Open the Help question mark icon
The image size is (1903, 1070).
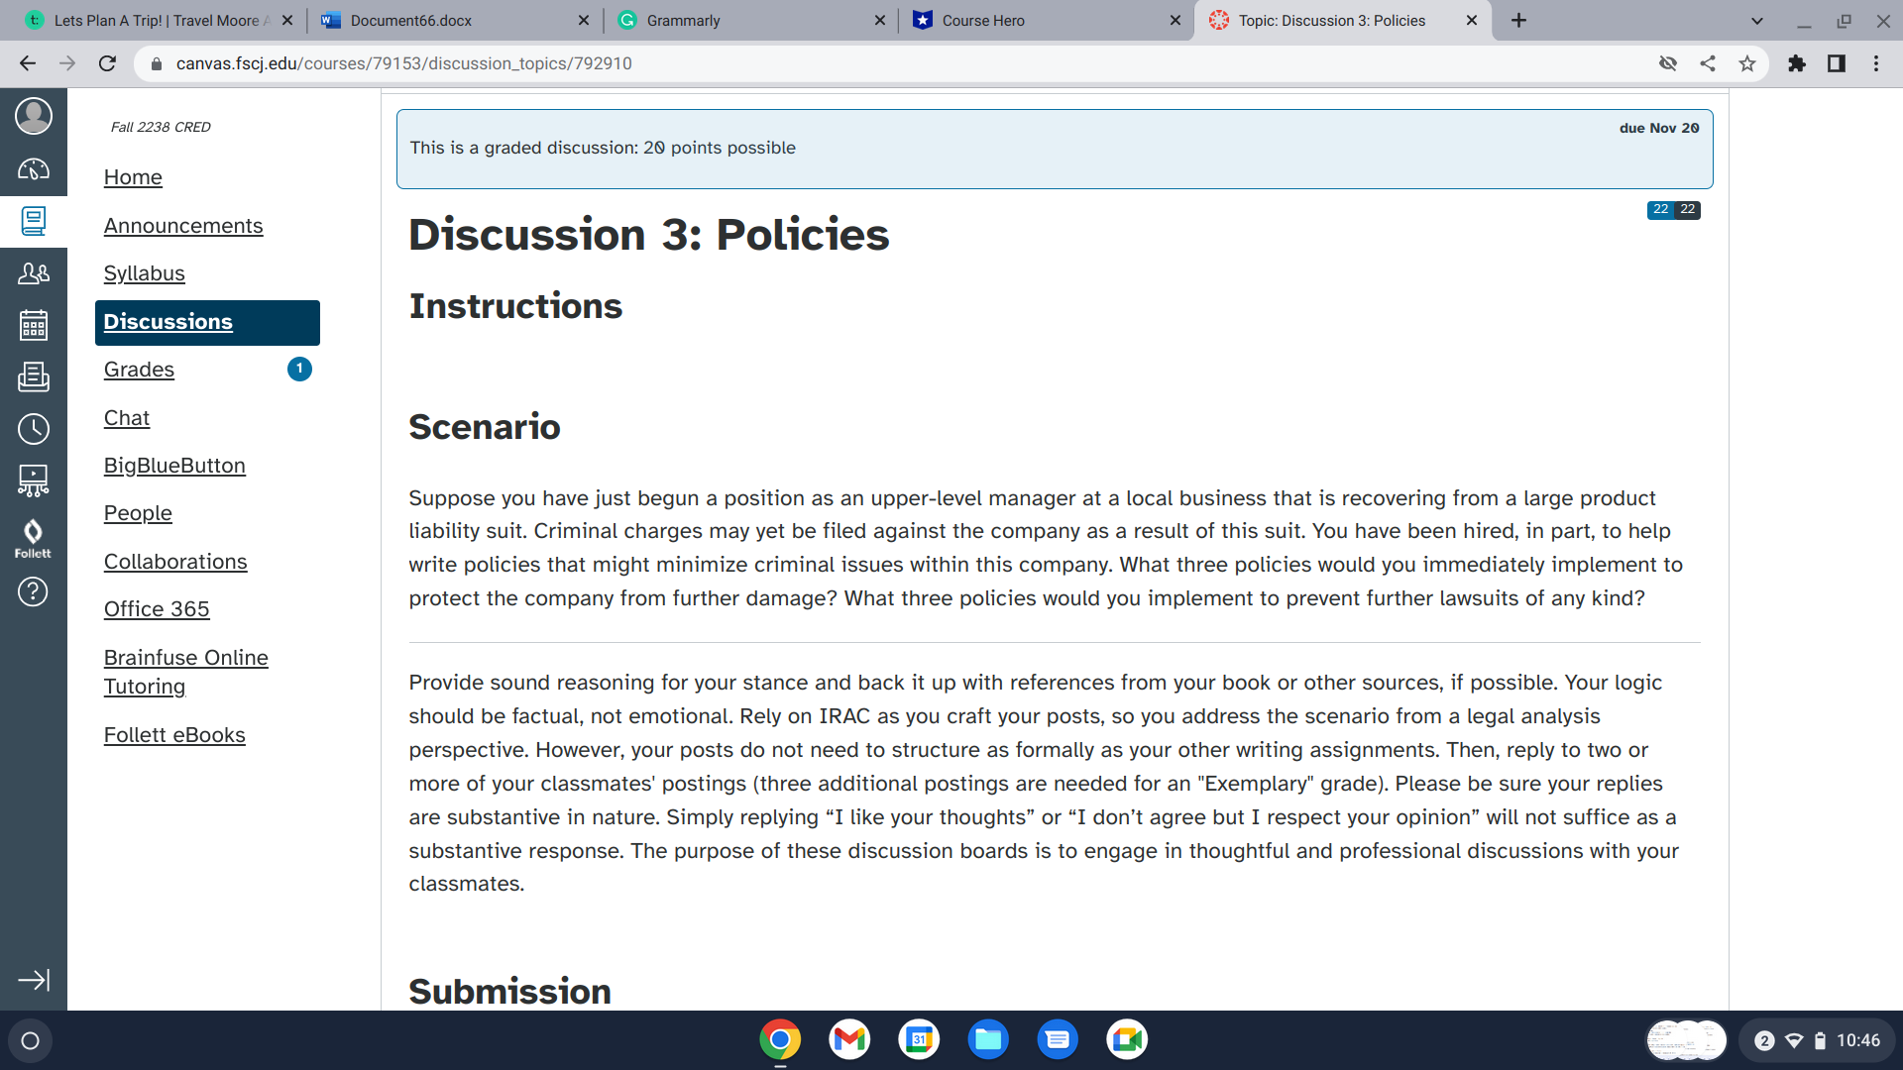(33, 591)
